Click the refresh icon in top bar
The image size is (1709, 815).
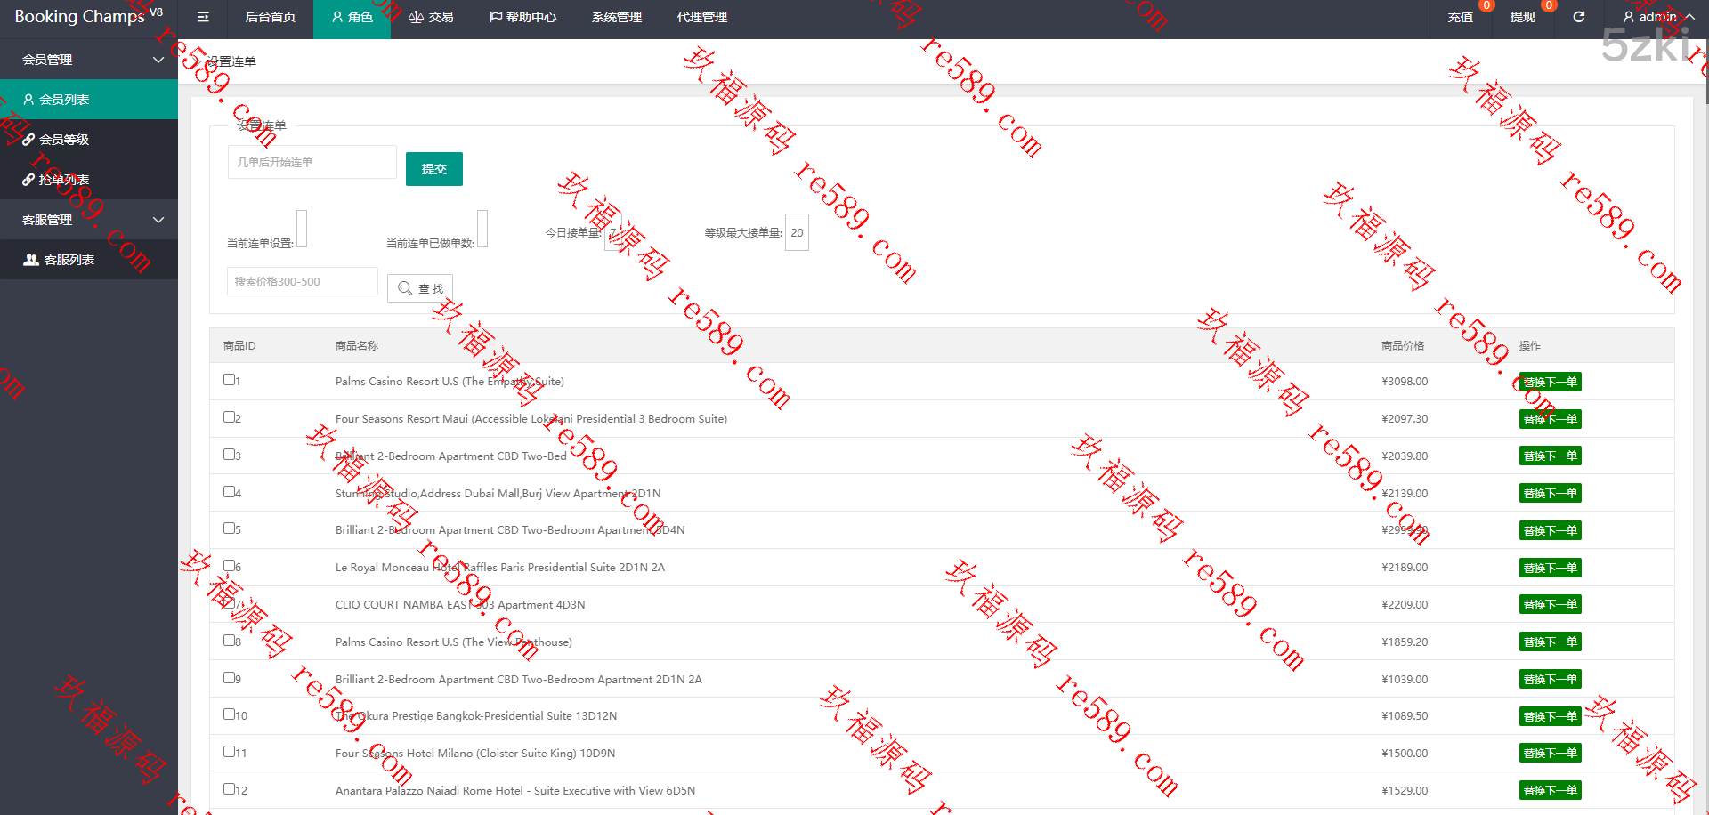point(1578,17)
